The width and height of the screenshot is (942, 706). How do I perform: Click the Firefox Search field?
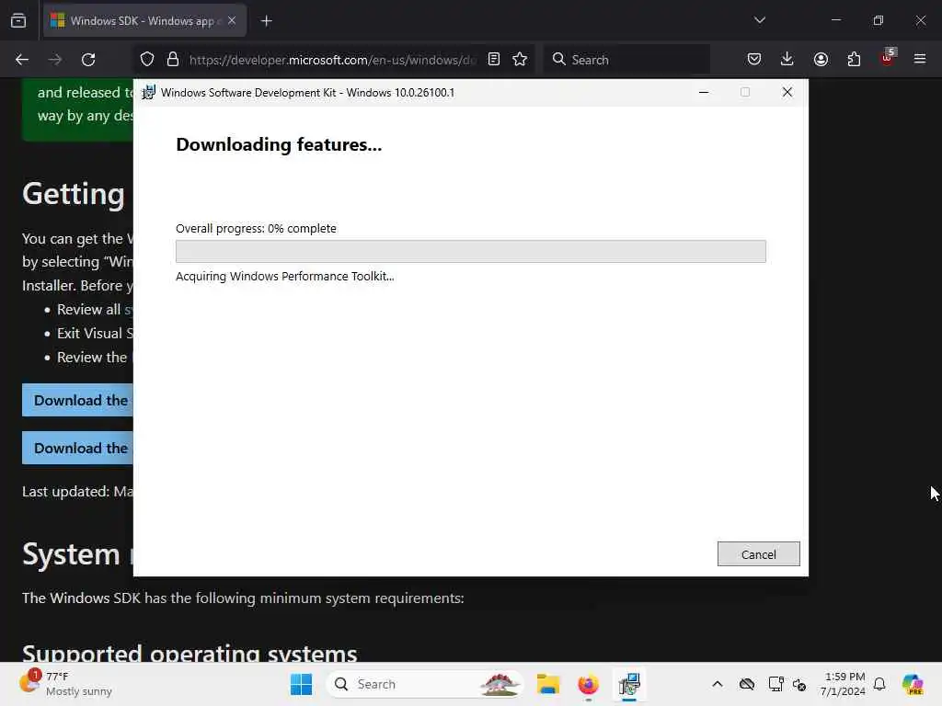627,60
